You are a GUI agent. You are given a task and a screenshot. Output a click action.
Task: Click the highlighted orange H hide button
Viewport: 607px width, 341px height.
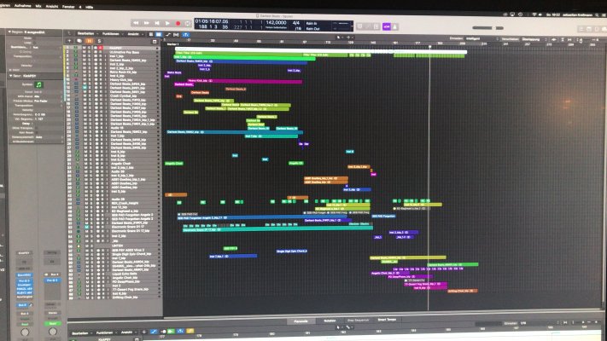89,41
